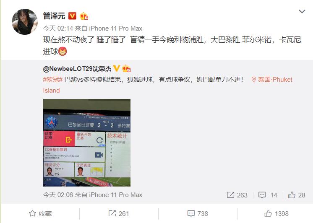Click the repost icon showing 263
313x223 pixels.
point(237,195)
